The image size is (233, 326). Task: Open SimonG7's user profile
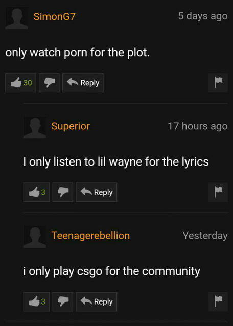click(55, 16)
